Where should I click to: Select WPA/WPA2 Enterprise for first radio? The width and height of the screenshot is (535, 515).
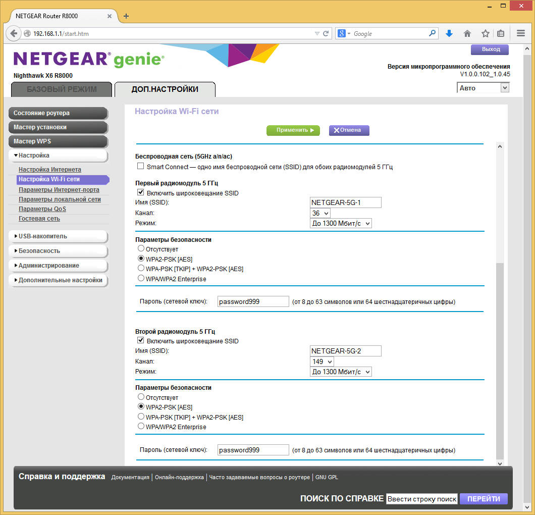click(x=141, y=278)
